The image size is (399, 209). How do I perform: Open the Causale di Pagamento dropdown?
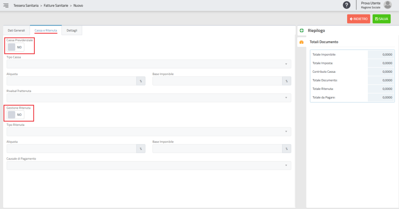149,166
